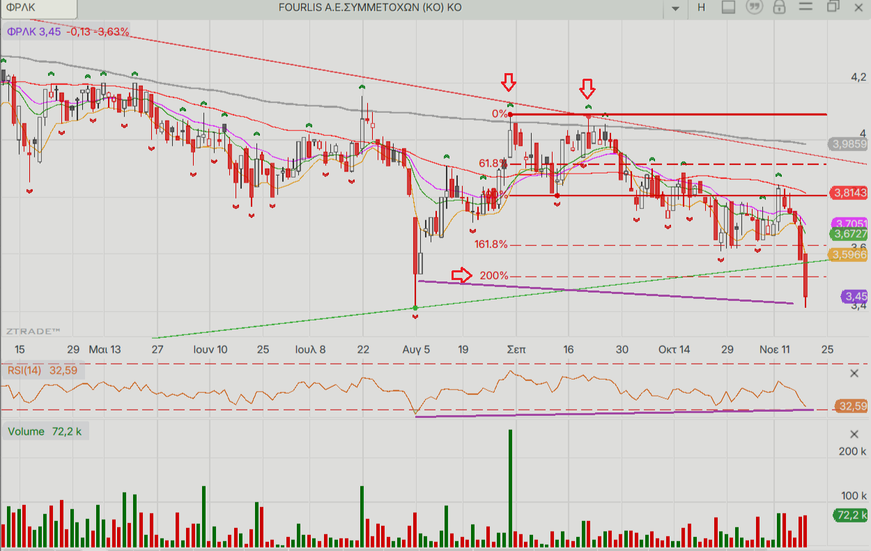Toggle the bottom panel layout icon
The width and height of the screenshot is (871, 551).
[728, 7]
